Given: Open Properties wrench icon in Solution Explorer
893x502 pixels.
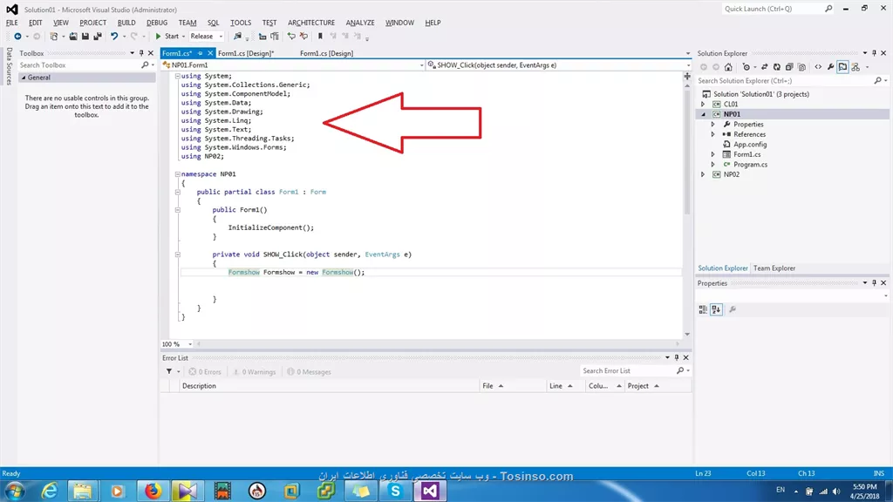Looking at the screenshot, I should pos(831,67).
